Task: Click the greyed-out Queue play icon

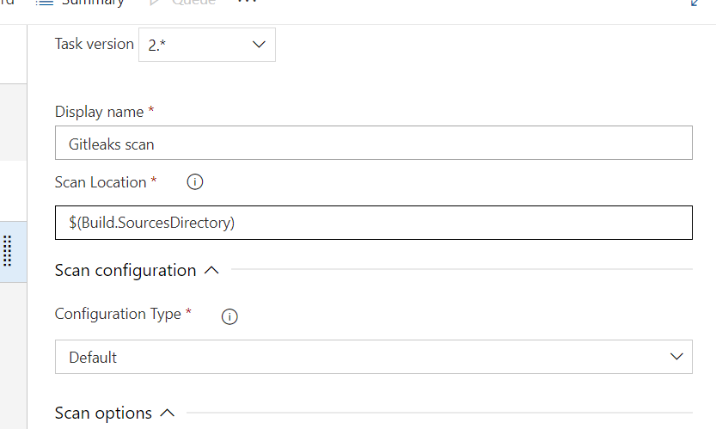Action: [155, 3]
